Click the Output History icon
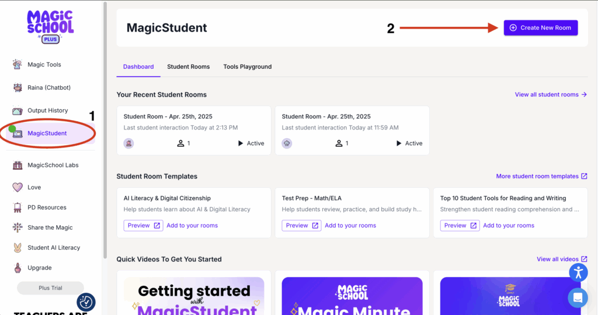This screenshot has height=315, width=598. click(17, 111)
